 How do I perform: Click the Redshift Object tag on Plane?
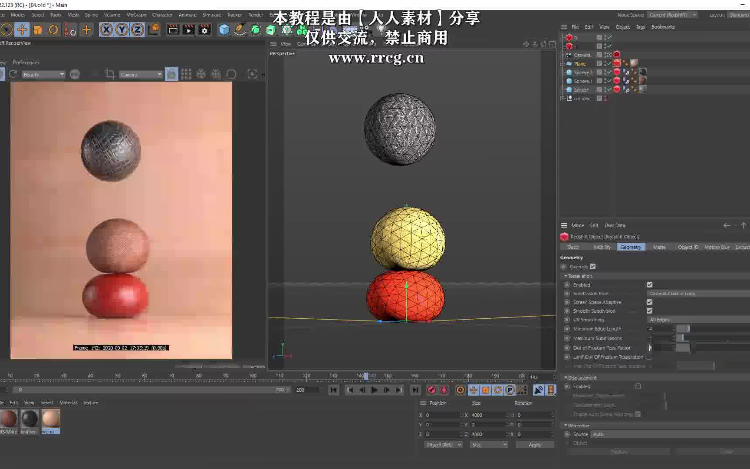616,63
